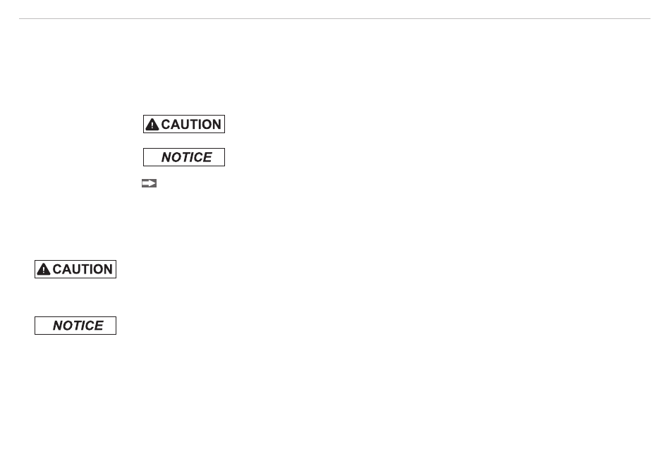Select italic NOTICE text above the arrow
The width and height of the screenshot is (670, 463).
(x=186, y=157)
